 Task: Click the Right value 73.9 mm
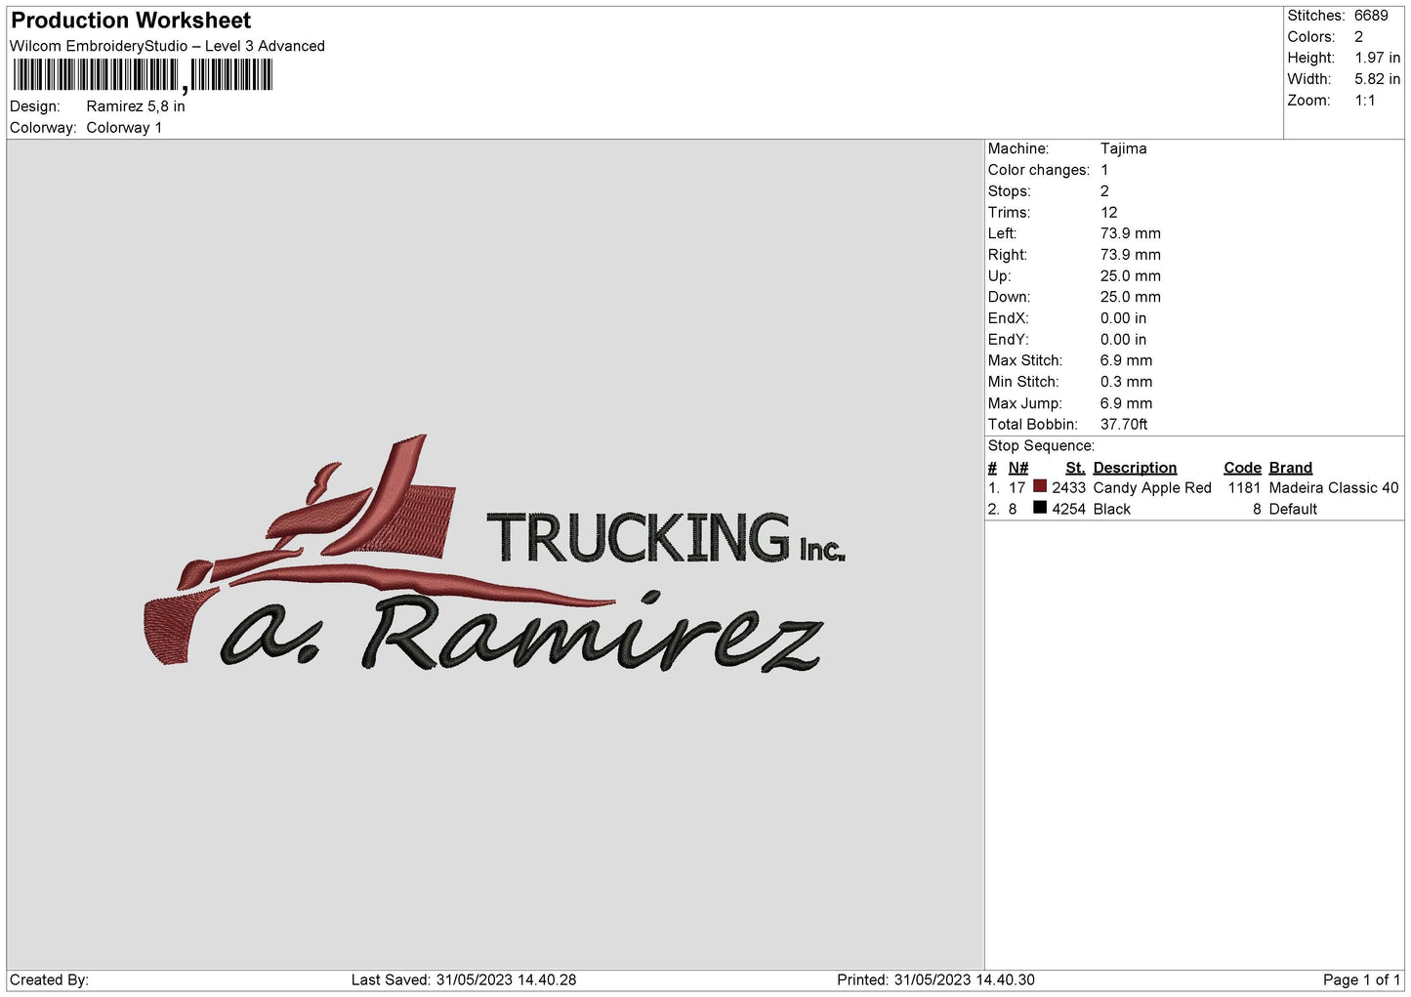pyautogui.click(x=1130, y=255)
